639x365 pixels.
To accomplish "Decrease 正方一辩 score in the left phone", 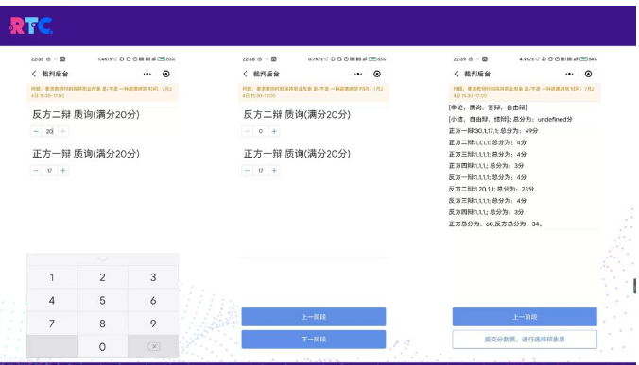I will tap(36, 171).
